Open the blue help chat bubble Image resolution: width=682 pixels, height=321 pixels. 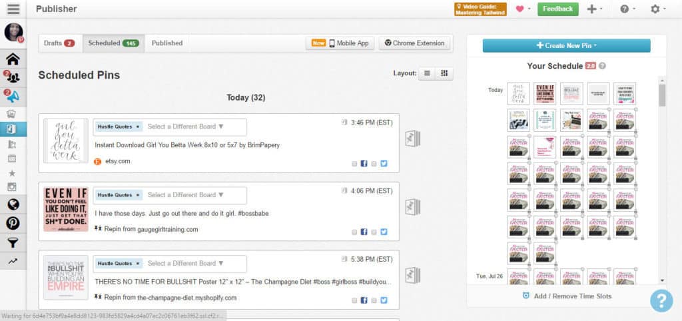(x=661, y=300)
